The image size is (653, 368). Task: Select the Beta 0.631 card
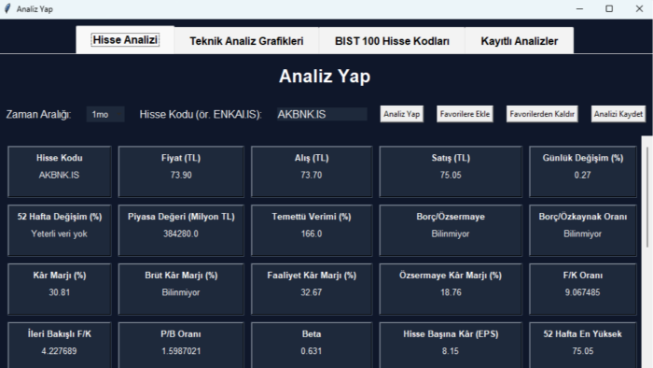click(x=312, y=345)
